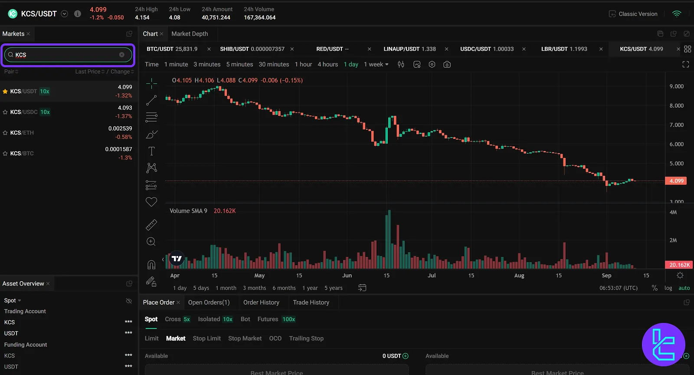The image size is (694, 375).
Task: Set the chart interval to 4 hours
Action: [327, 64]
